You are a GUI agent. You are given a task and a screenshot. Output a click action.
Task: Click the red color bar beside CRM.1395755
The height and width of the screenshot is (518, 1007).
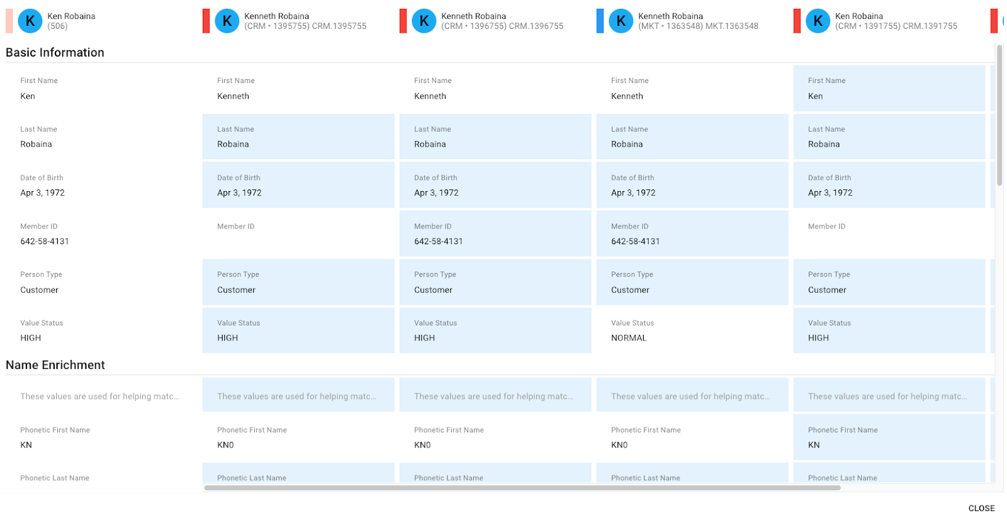tap(206, 21)
